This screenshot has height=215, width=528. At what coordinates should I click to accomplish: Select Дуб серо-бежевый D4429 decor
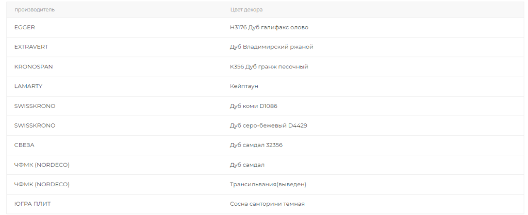pyautogui.click(x=268, y=126)
